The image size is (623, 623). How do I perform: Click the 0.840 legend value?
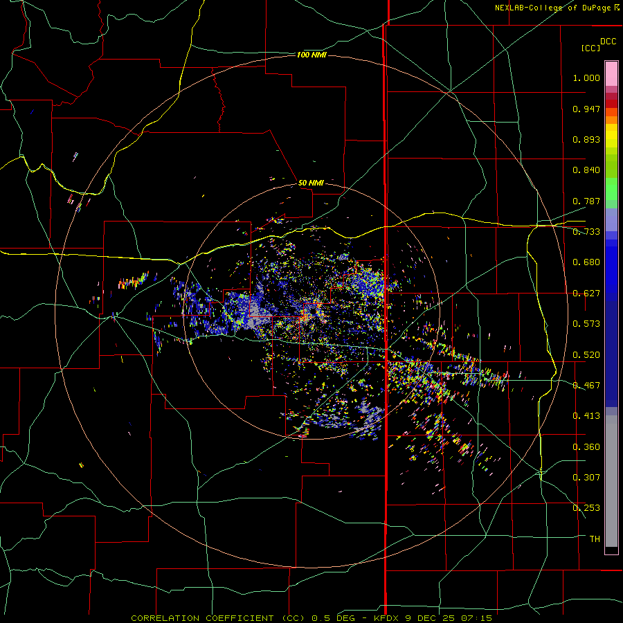point(586,170)
